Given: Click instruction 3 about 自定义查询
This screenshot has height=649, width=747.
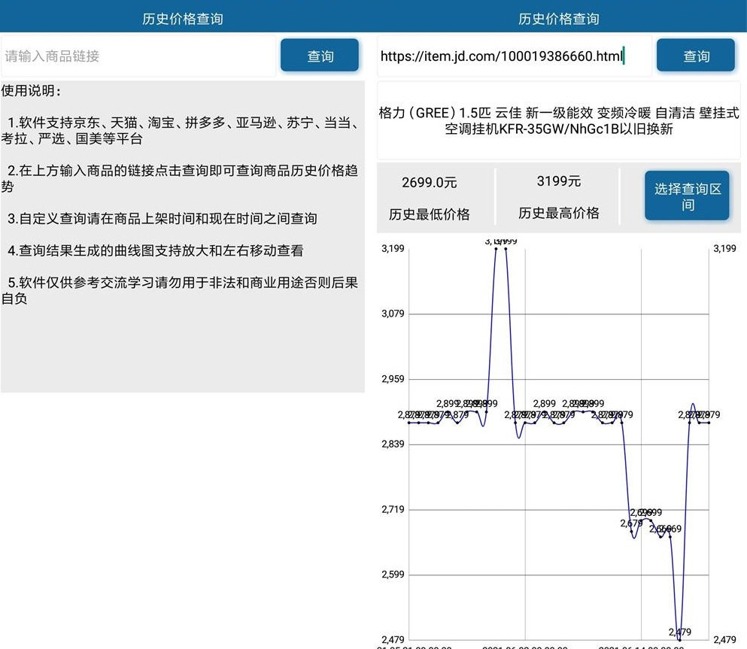Looking at the screenshot, I should click(162, 219).
